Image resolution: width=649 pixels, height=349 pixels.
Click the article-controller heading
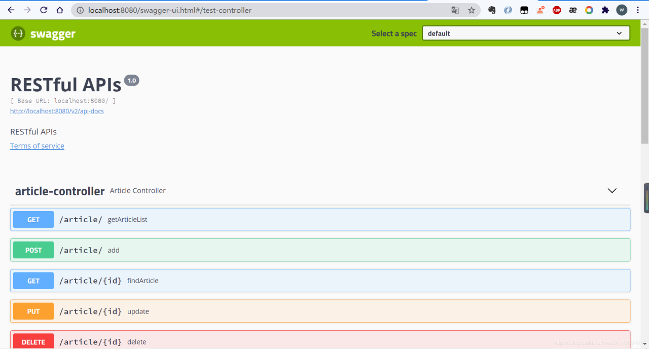60,191
